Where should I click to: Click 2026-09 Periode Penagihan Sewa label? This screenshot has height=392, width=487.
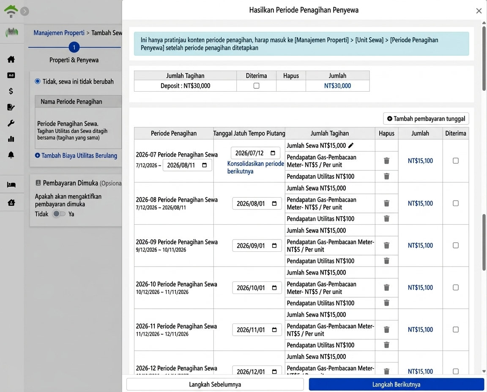pyautogui.click(x=177, y=242)
